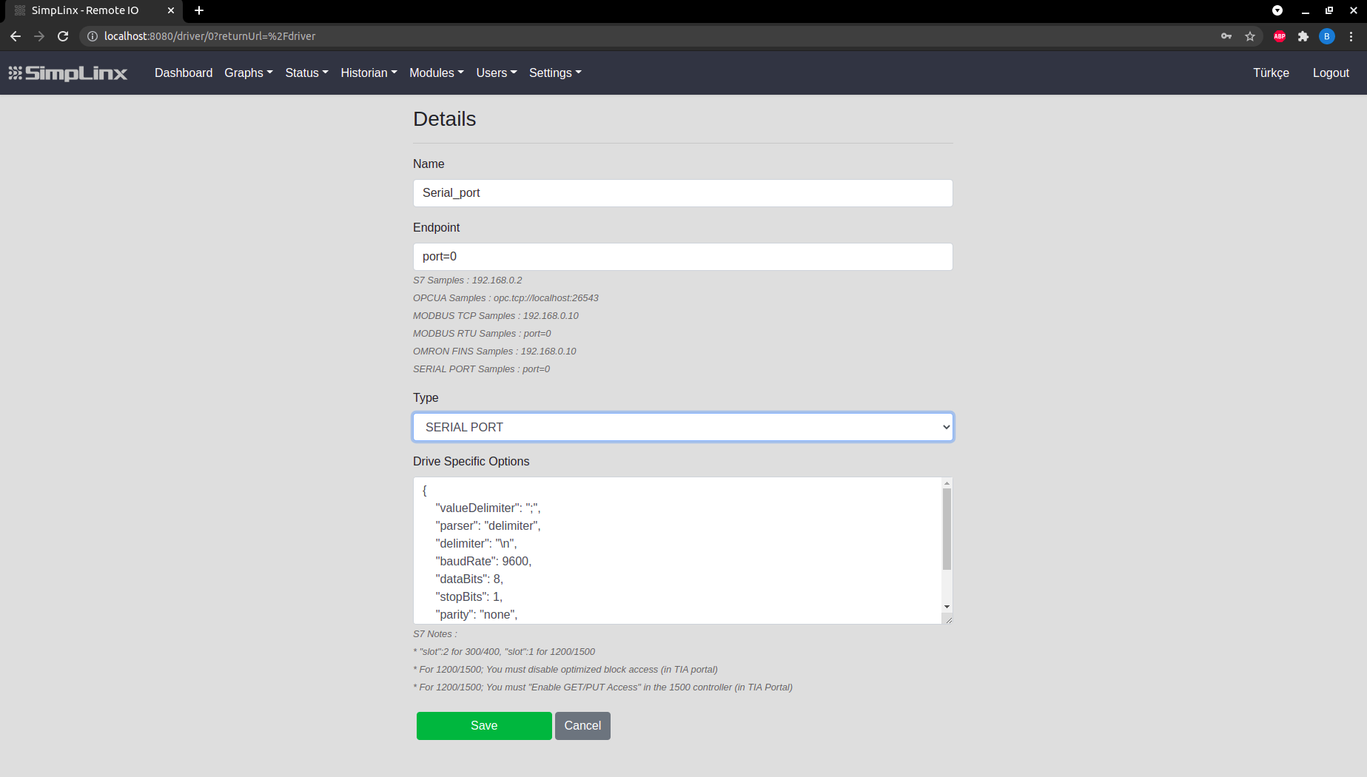Focus the Name input field
The height and width of the screenshot is (777, 1367).
click(x=682, y=193)
